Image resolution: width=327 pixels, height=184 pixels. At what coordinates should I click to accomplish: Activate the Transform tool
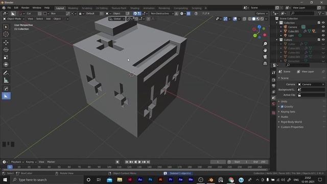coord(6,64)
